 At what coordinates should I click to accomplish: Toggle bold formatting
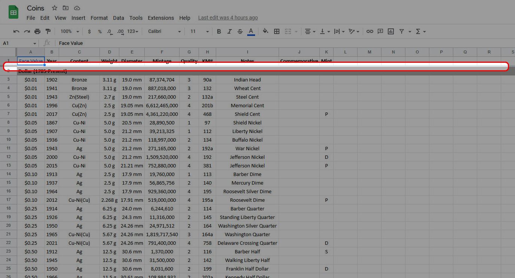[x=219, y=31]
